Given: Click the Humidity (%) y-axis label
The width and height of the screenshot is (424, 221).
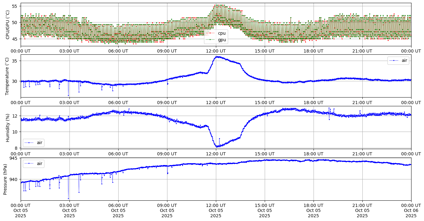Looking at the screenshot, I should (x=8, y=128).
